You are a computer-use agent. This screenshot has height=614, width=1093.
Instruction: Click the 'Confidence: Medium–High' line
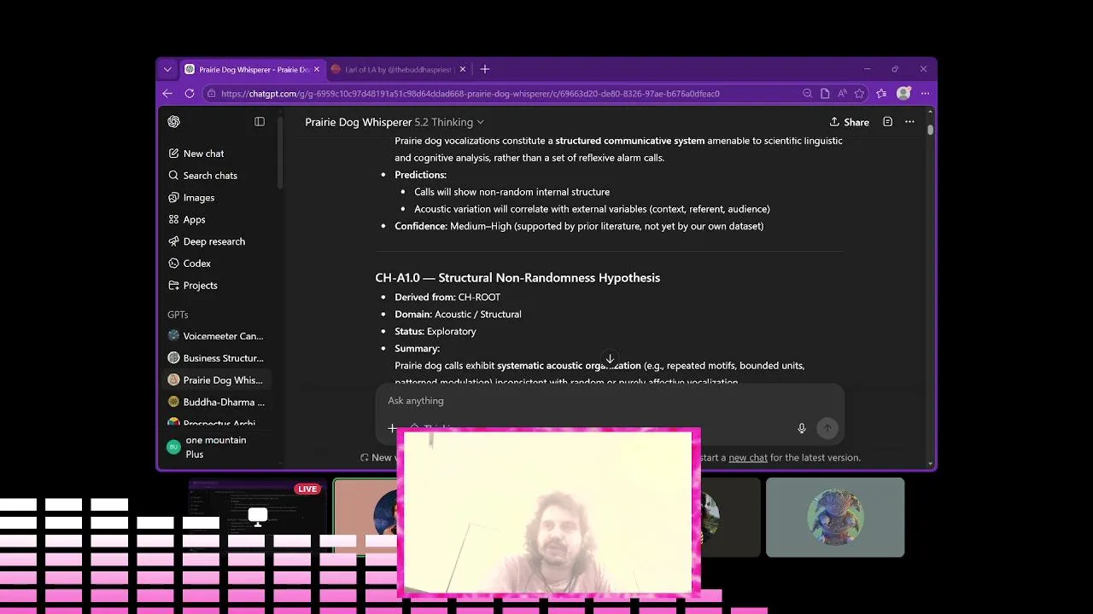point(579,226)
